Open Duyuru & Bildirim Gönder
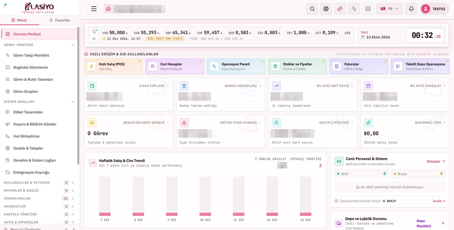The width and height of the screenshot is (454, 230). coord(39,124)
